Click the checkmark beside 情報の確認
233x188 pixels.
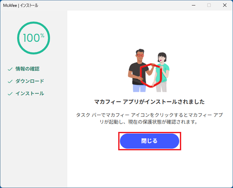click(x=10, y=69)
